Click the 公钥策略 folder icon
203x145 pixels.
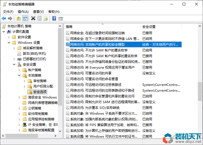click(x=25, y=108)
